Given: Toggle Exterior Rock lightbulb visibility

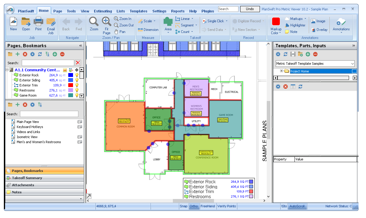Looking at the screenshot, I should coord(77,75).
